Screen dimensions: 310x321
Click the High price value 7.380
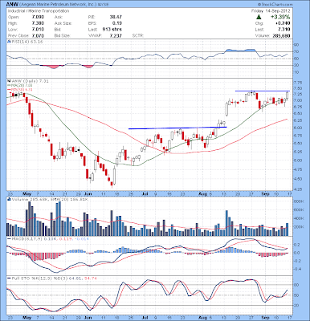coord(38,23)
